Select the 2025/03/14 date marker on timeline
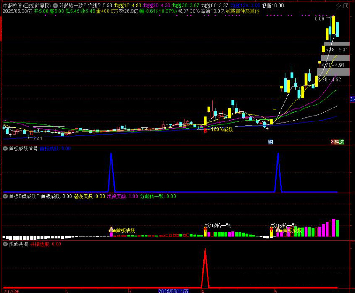The width and height of the screenshot is (355, 293). (174, 290)
